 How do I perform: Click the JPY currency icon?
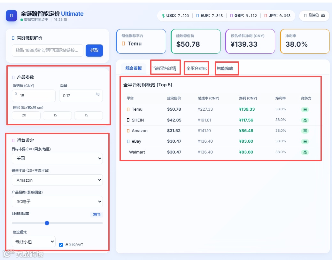(266, 16)
